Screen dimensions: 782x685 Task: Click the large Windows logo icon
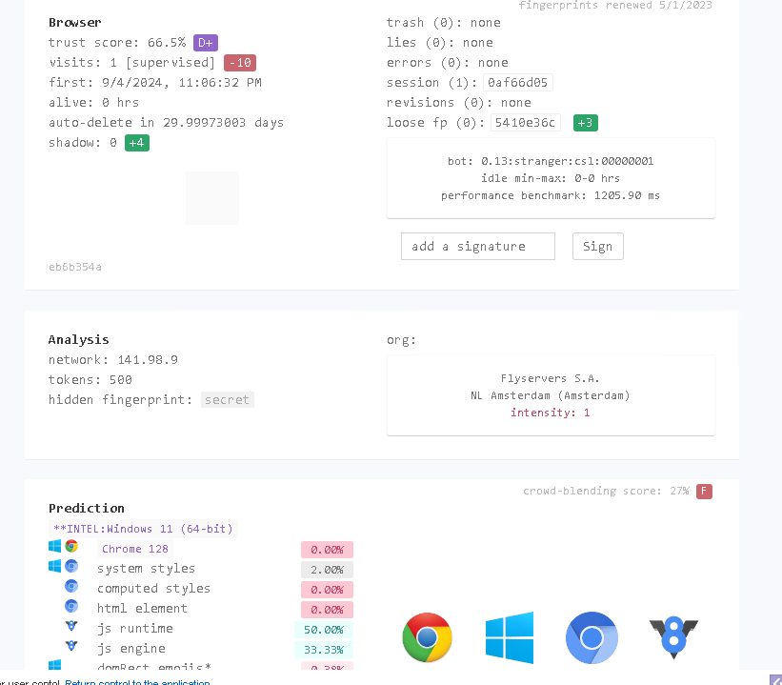coord(510,637)
